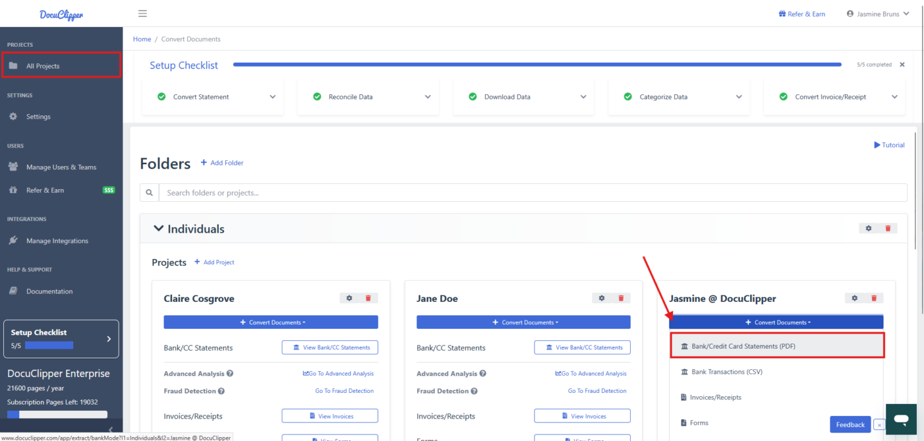The width and height of the screenshot is (924, 441).
Task: Open the hamburger menu icon
Action: tap(142, 13)
